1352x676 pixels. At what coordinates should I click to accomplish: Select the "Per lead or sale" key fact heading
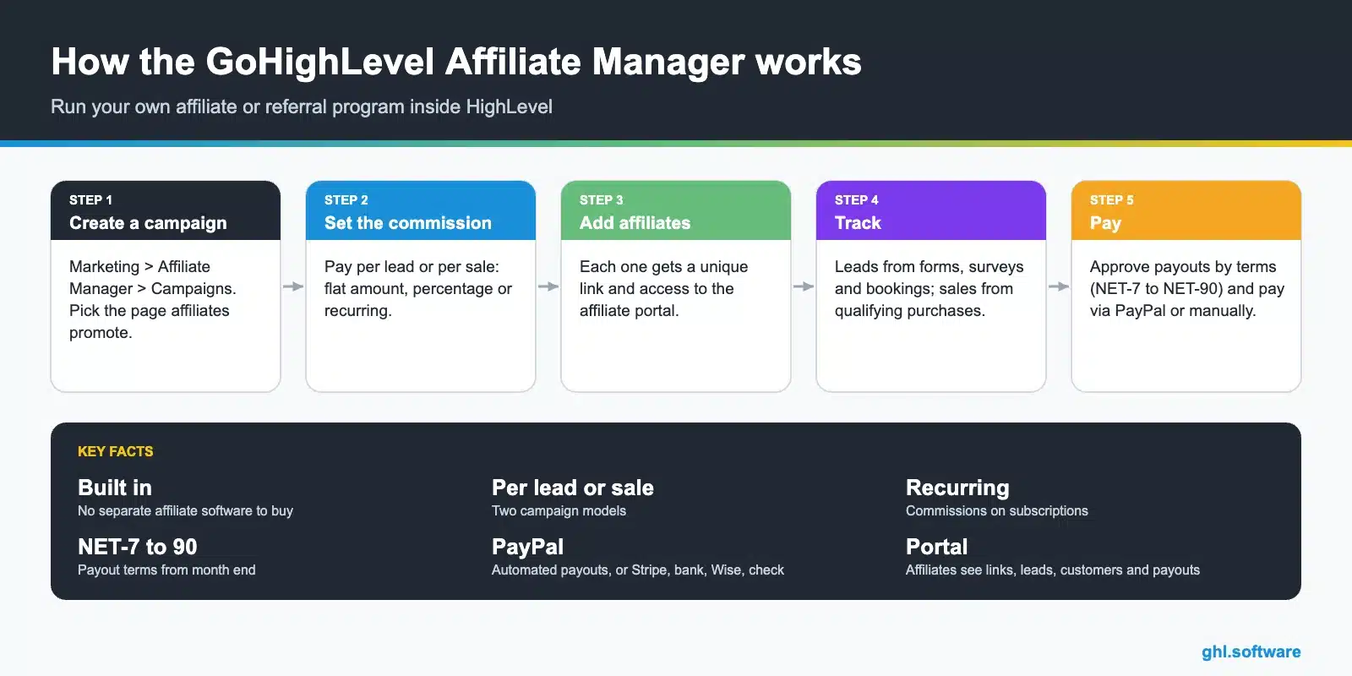coord(573,488)
